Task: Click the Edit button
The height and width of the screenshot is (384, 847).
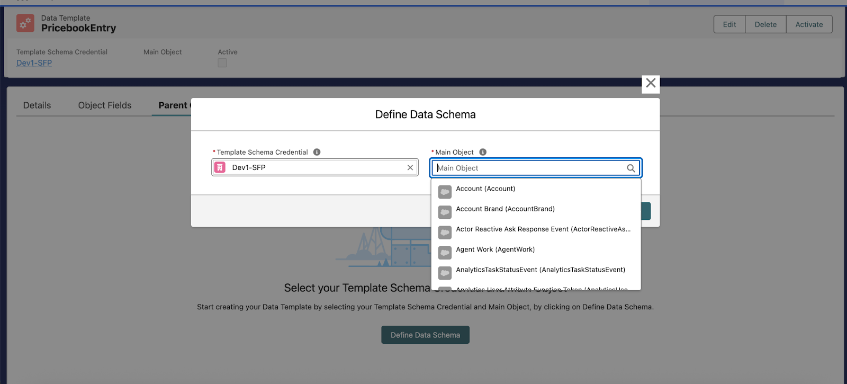Action: 729,24
